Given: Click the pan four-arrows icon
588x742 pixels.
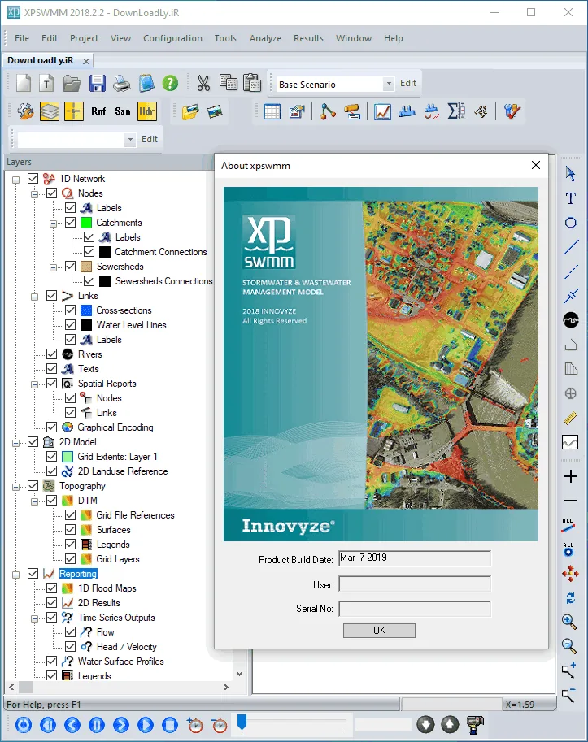Looking at the screenshot, I should 570,574.
